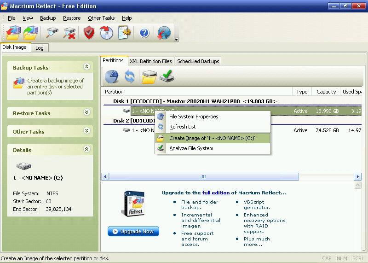This screenshot has width=368, height=263.
Task: Click the drive icon in Details panel
Action: (24, 166)
